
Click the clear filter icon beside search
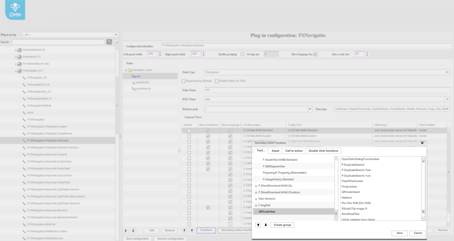pos(117,42)
